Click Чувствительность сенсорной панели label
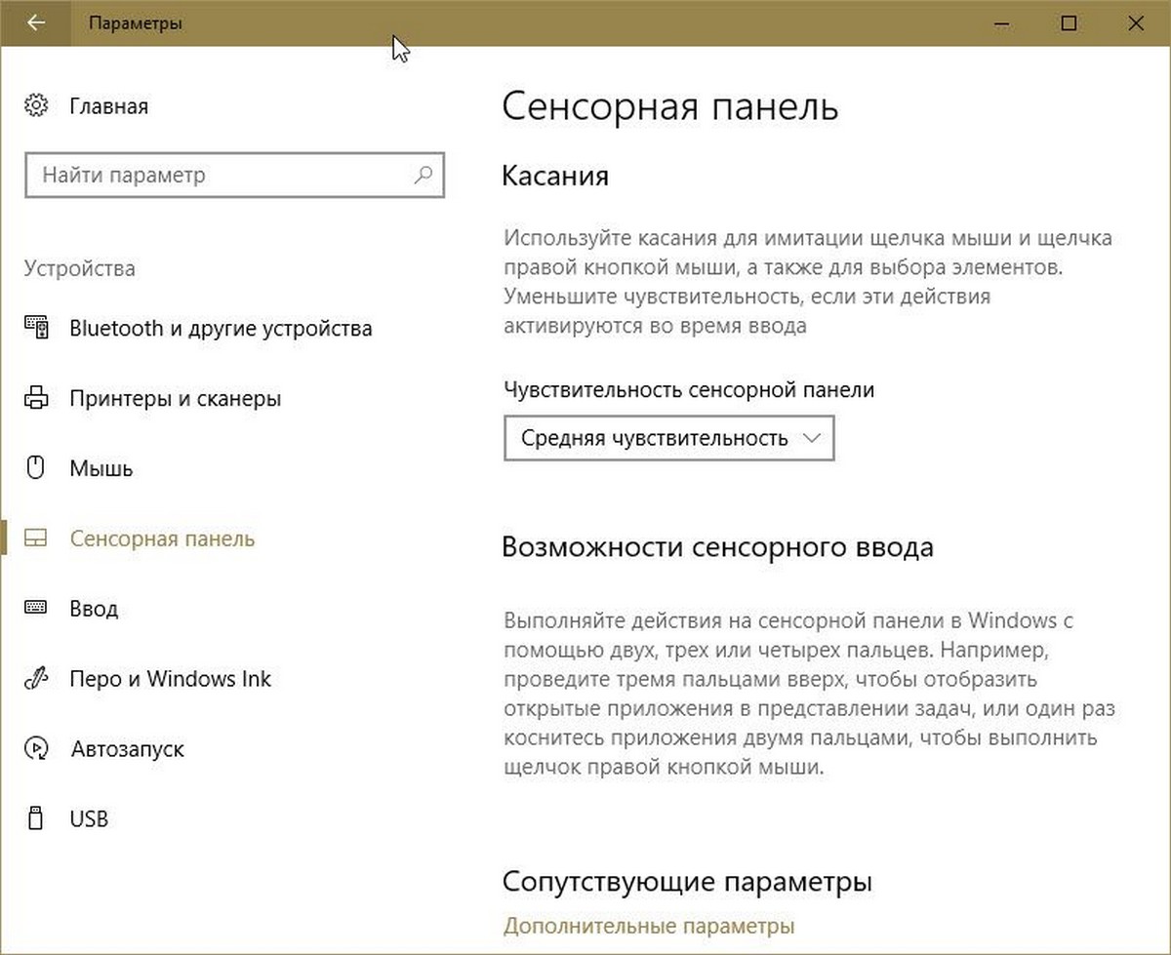Image resolution: width=1171 pixels, height=955 pixels. (x=689, y=389)
